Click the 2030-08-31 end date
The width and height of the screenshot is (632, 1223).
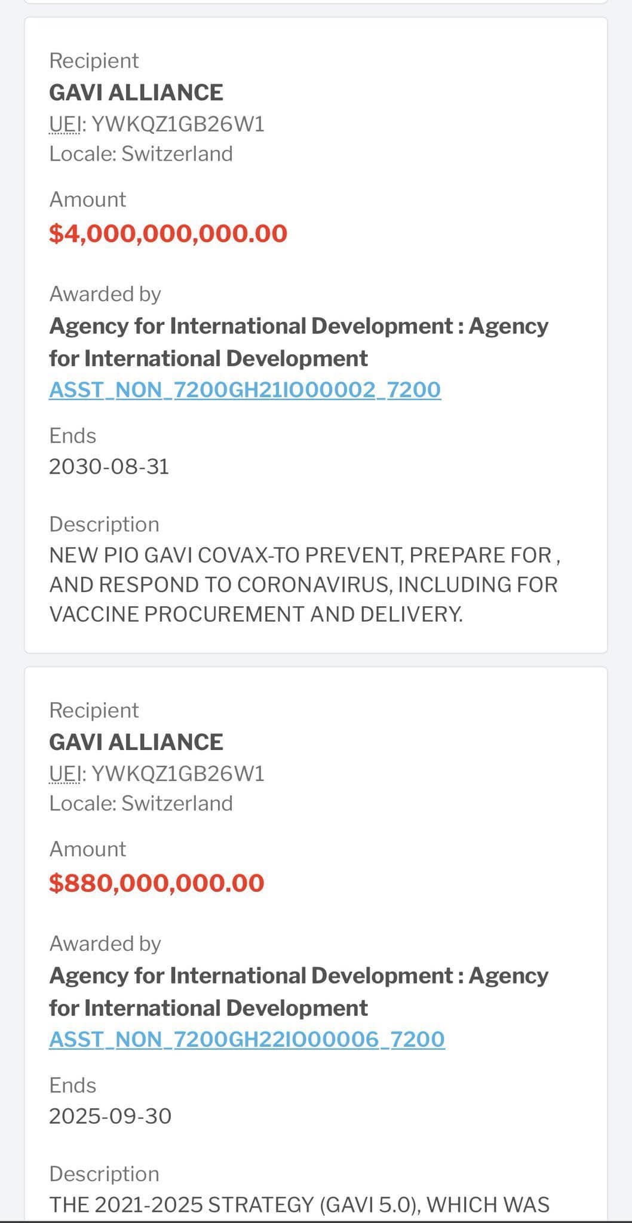(x=109, y=466)
